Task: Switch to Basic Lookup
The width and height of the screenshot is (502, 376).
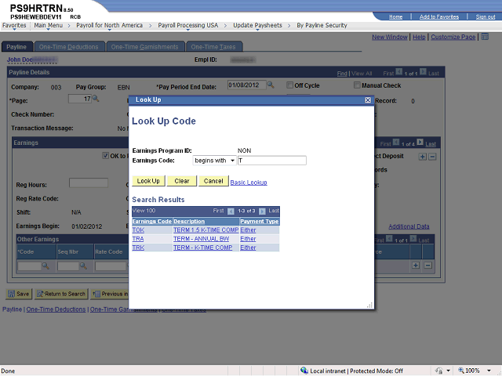Action: [249, 183]
